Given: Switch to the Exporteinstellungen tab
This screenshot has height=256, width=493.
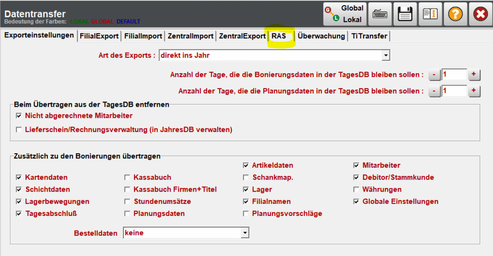Looking at the screenshot, I should tap(39, 35).
